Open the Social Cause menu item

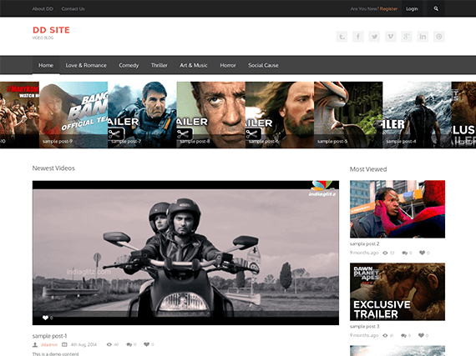point(263,65)
